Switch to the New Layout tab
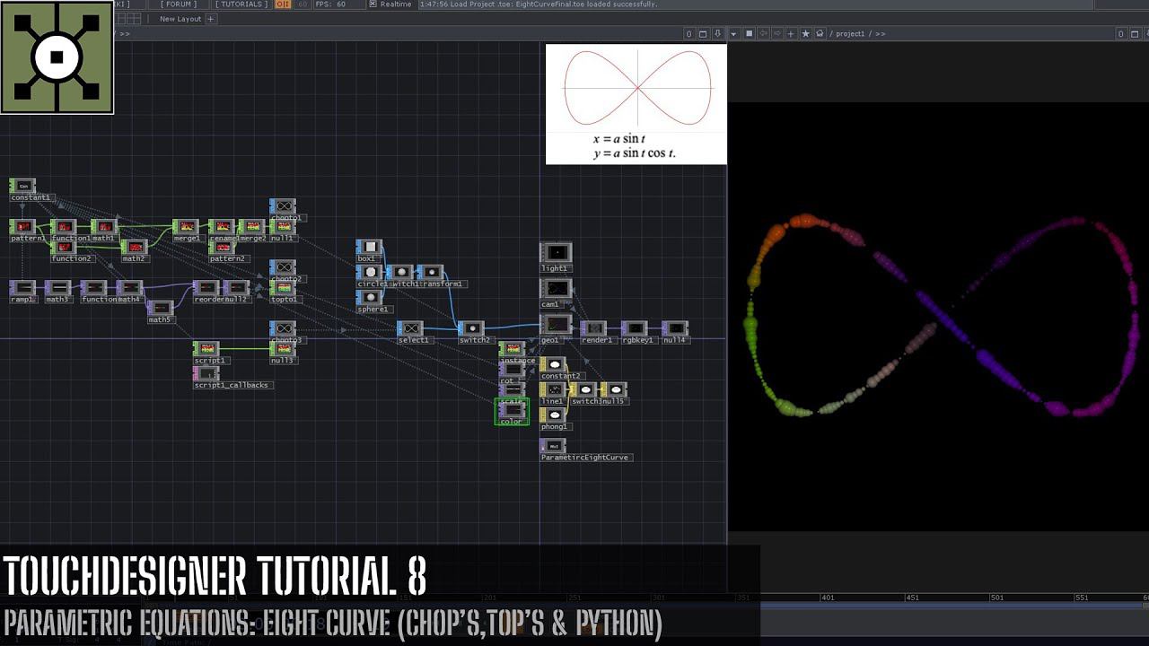 (180, 19)
